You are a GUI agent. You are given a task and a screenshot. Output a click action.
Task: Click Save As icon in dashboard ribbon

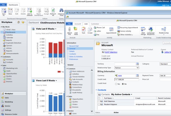(x=4, y=11)
